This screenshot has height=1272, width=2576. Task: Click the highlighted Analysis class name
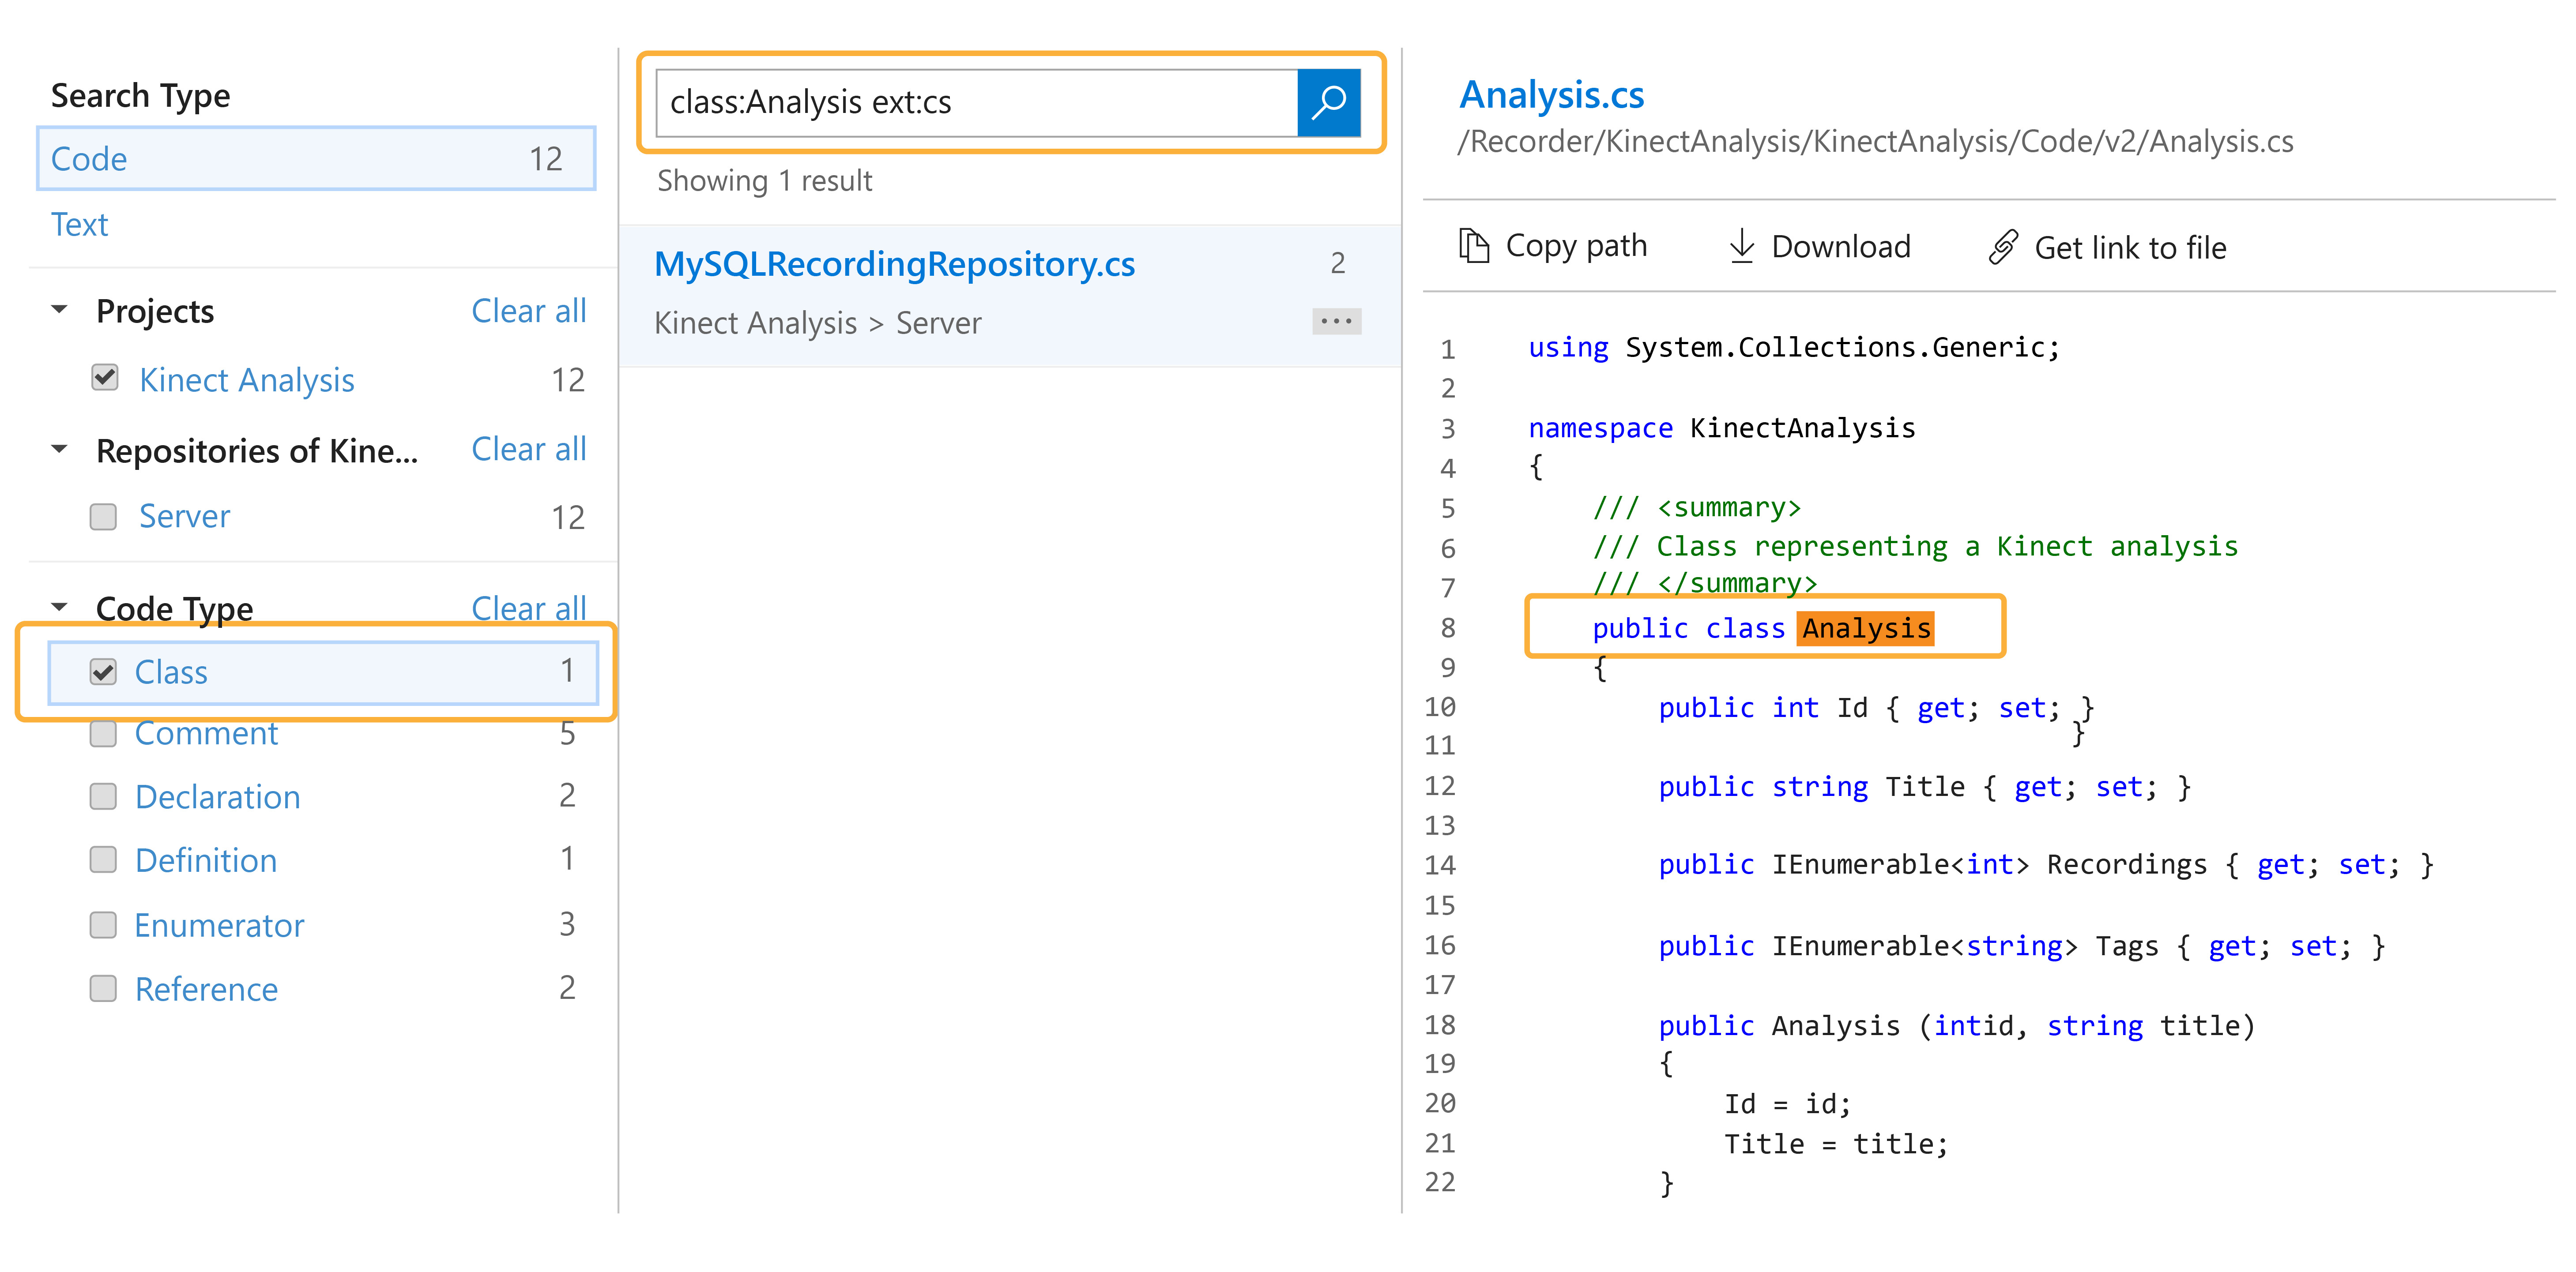(1866, 629)
